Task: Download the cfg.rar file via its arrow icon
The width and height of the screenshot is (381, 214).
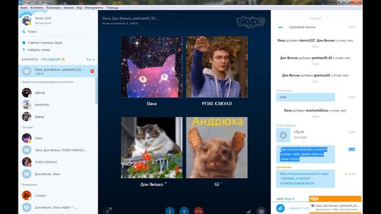Action: click(x=283, y=135)
